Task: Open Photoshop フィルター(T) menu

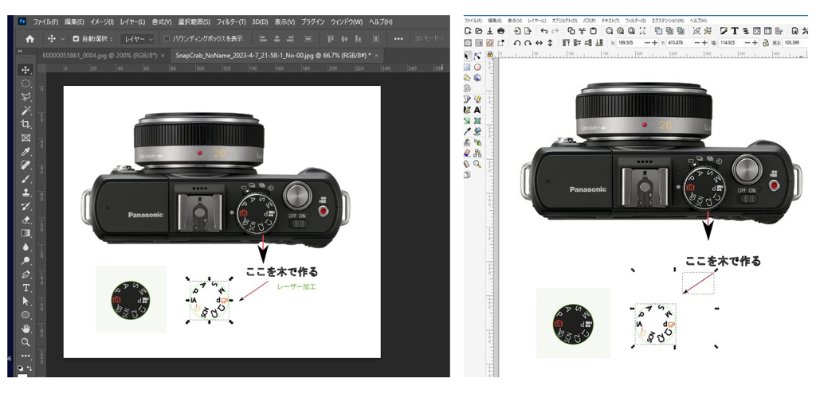Action: click(x=232, y=21)
